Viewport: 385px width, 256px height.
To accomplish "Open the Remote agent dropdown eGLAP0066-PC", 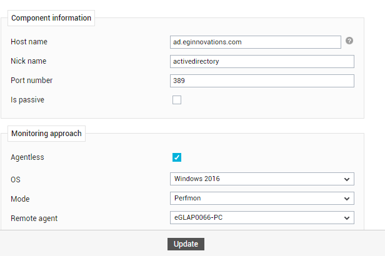I will click(x=262, y=218).
